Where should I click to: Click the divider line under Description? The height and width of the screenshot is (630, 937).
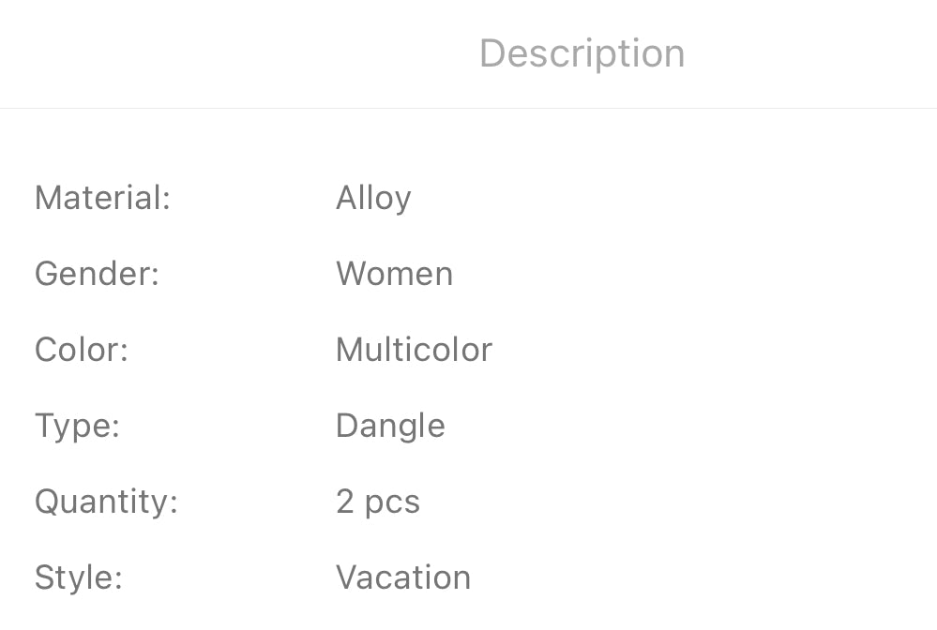coord(468,108)
